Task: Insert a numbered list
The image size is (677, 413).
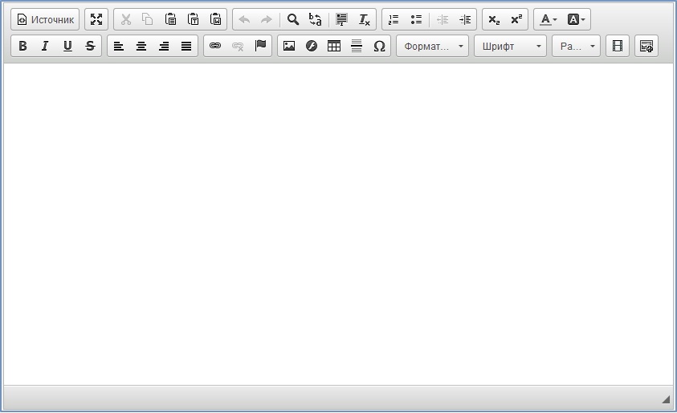Action: [x=394, y=19]
